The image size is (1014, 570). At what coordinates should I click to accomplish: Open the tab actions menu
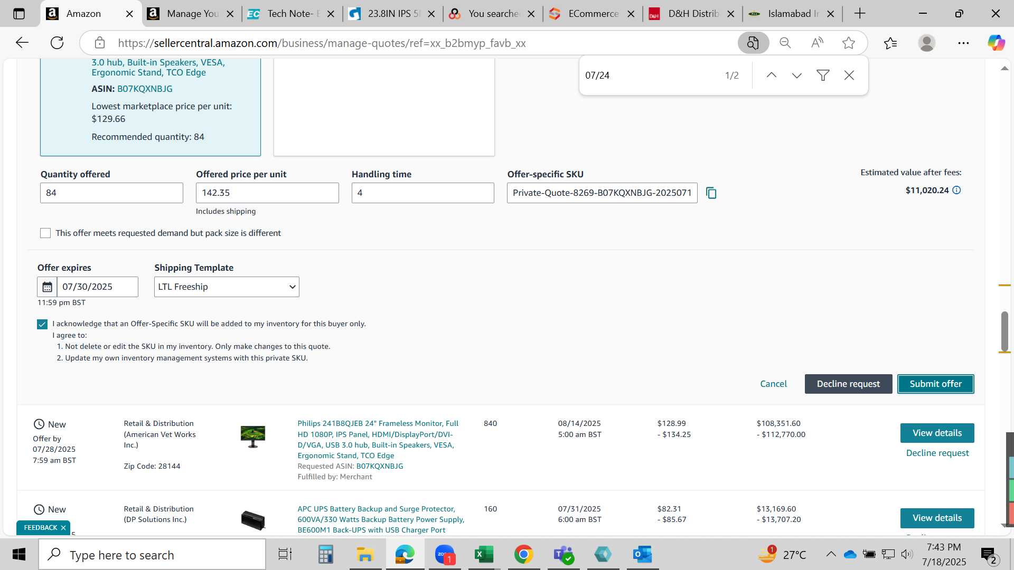click(19, 14)
